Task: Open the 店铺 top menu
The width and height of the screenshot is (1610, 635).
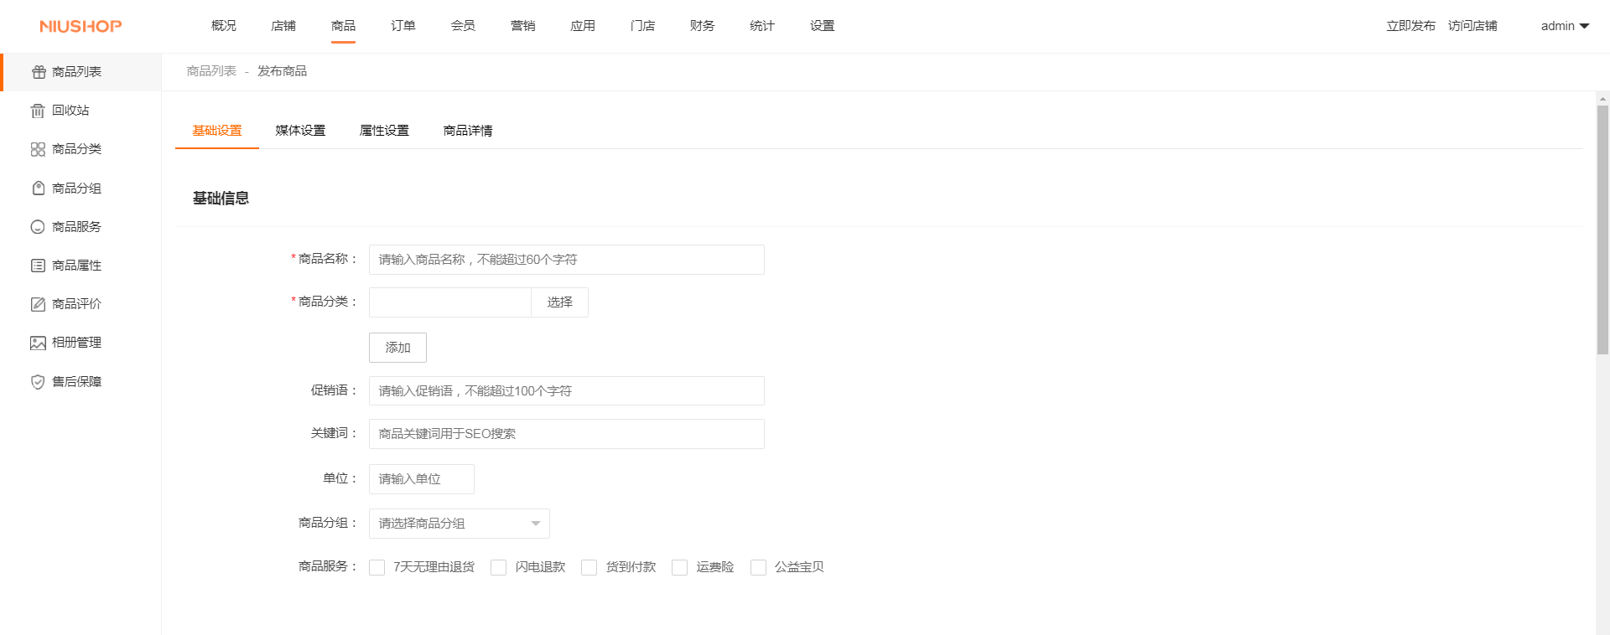Action: (x=283, y=26)
